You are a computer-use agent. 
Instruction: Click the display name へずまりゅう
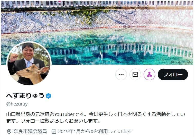[25, 96]
